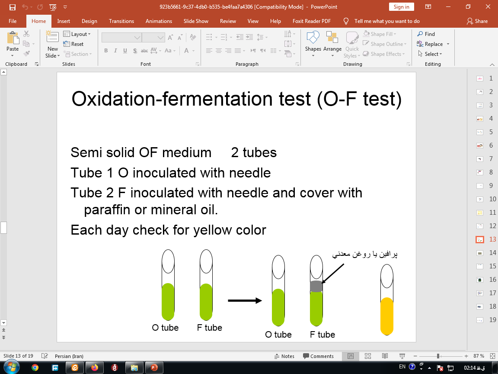This screenshot has height=374, width=498.
Task: Open the Transitions tab
Action: click(121, 21)
